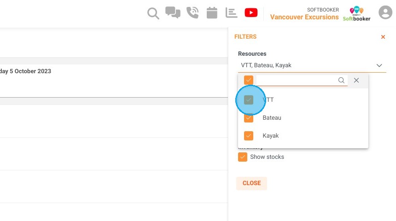The image size is (396, 221).
Task: Clear the resources dropdown search
Action: click(x=356, y=80)
